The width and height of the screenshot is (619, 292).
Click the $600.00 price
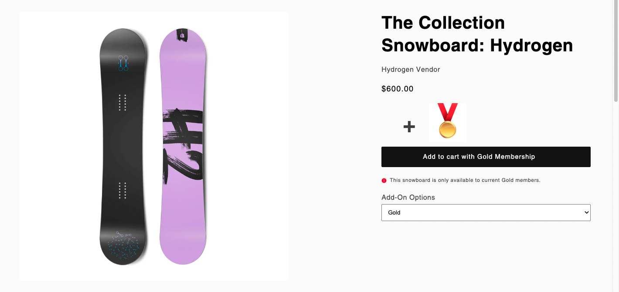click(397, 89)
